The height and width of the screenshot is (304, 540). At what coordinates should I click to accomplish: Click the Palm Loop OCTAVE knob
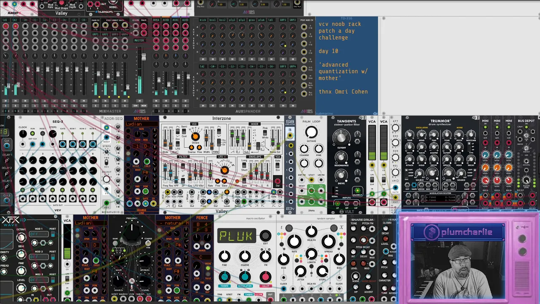click(x=311, y=133)
